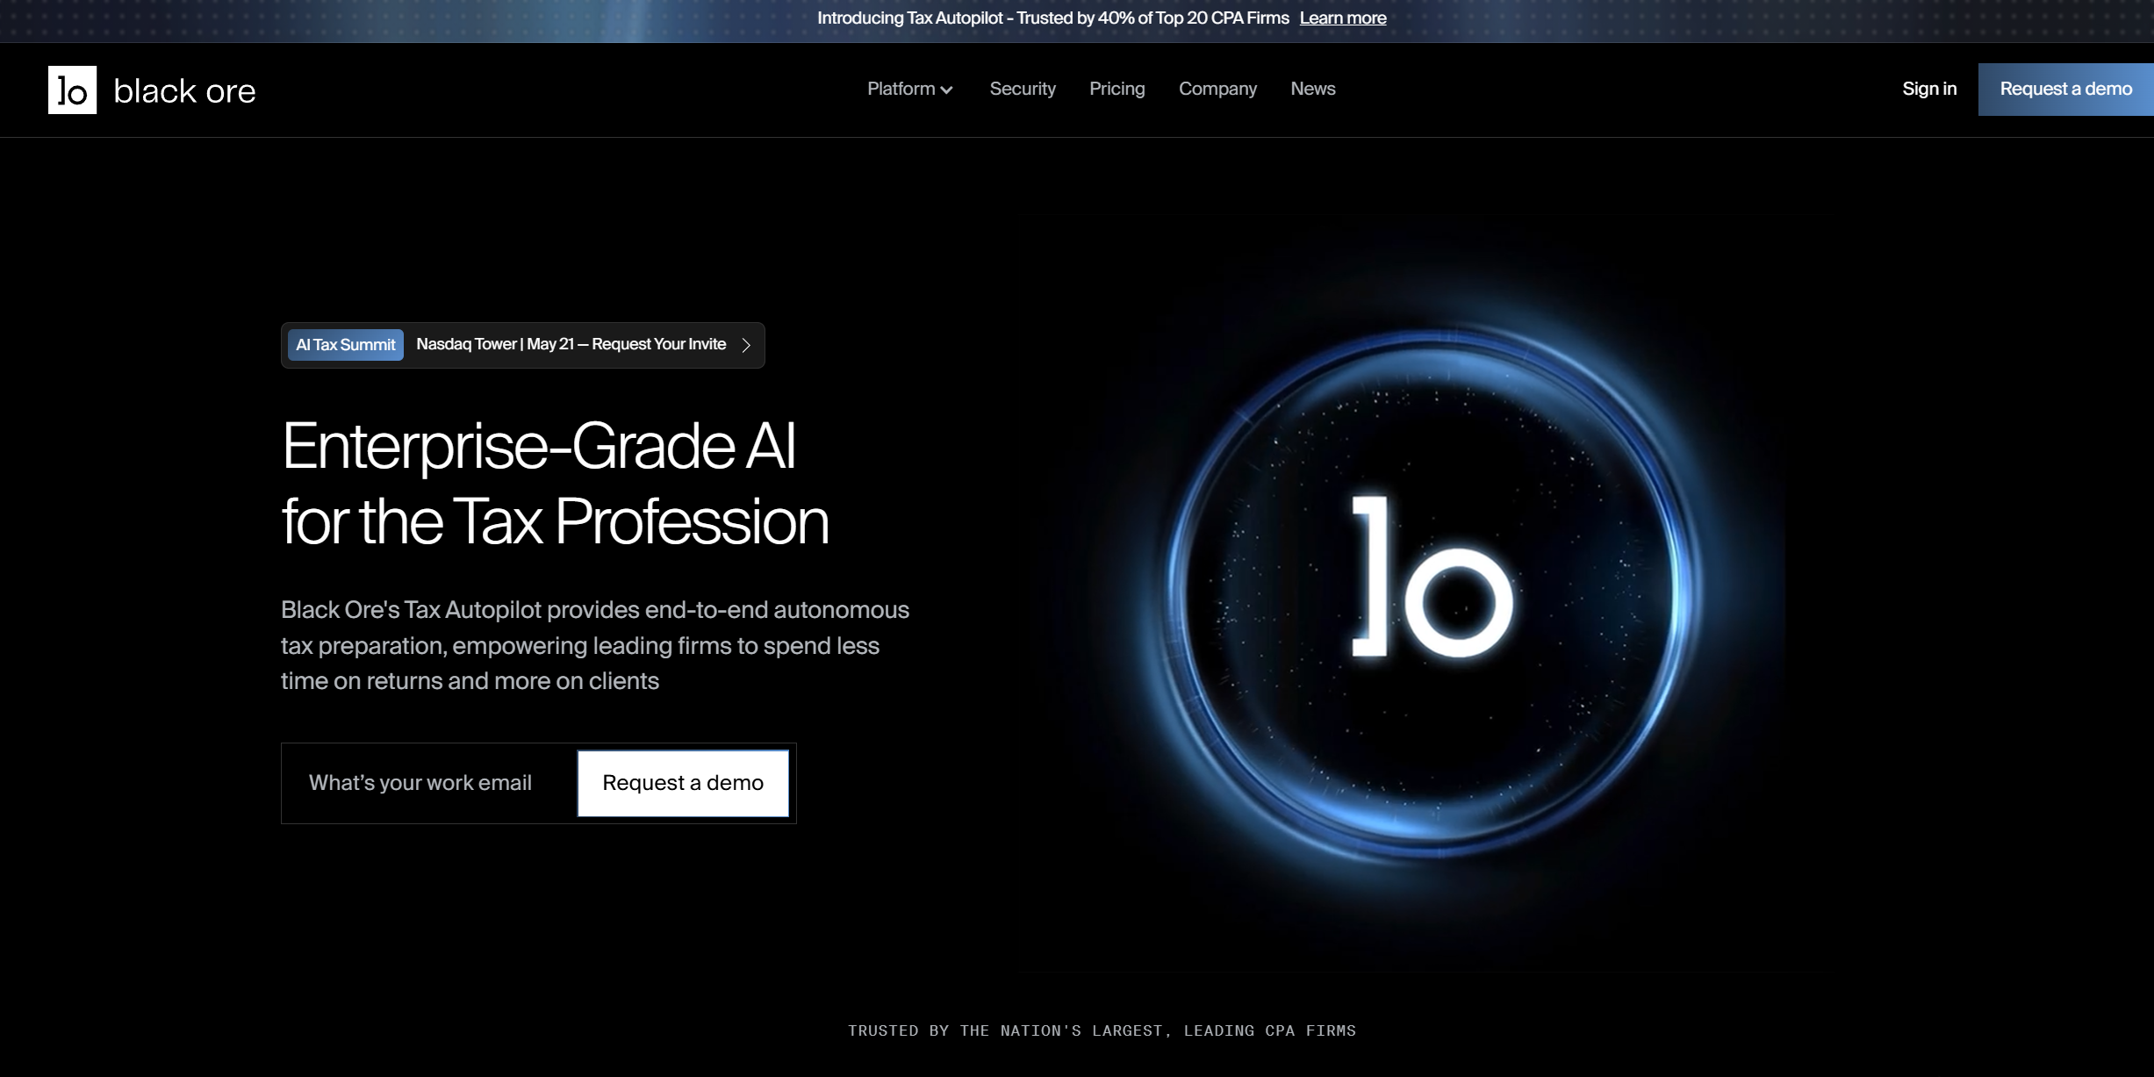Click the header Request a demo button

pos(2065,89)
